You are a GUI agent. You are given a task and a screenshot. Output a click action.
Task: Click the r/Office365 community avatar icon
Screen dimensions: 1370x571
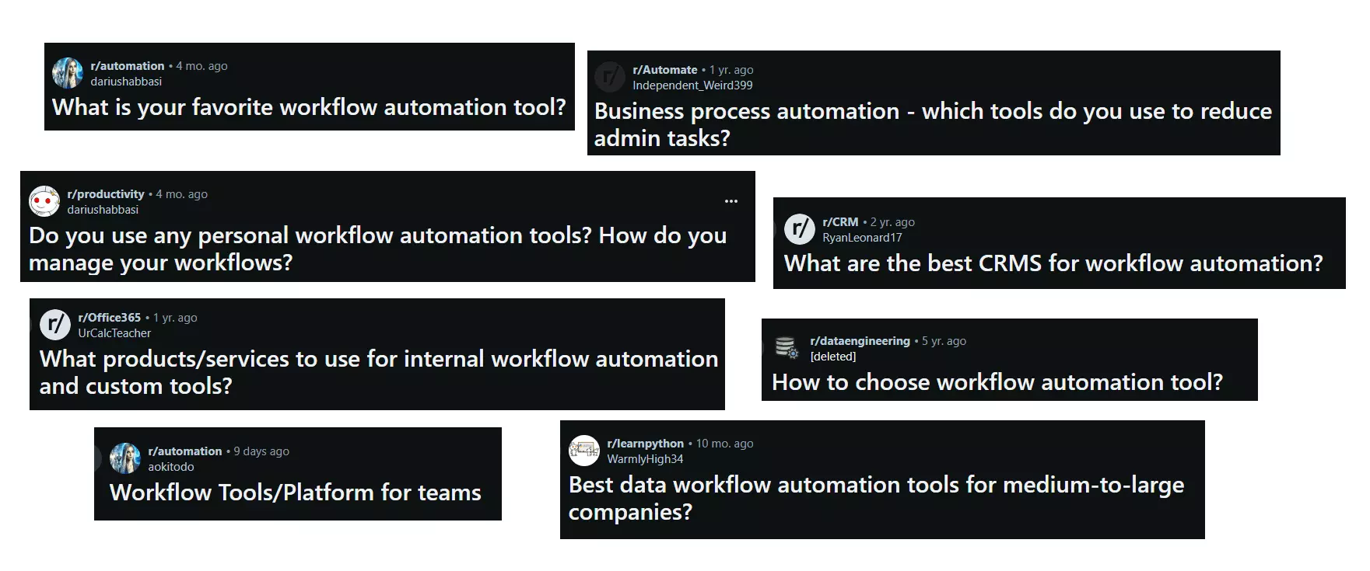click(55, 325)
